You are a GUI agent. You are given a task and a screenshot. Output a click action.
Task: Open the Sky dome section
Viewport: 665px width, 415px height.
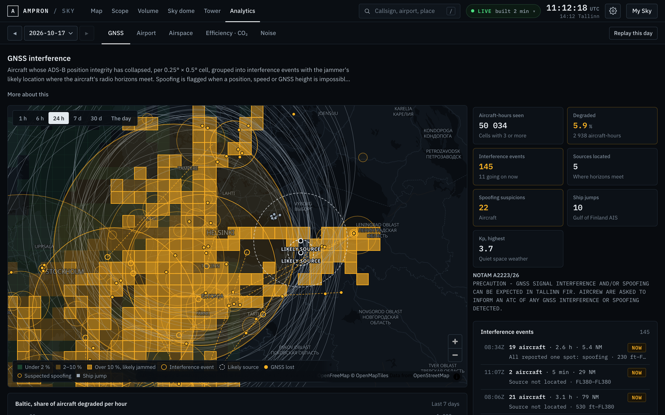181,11
